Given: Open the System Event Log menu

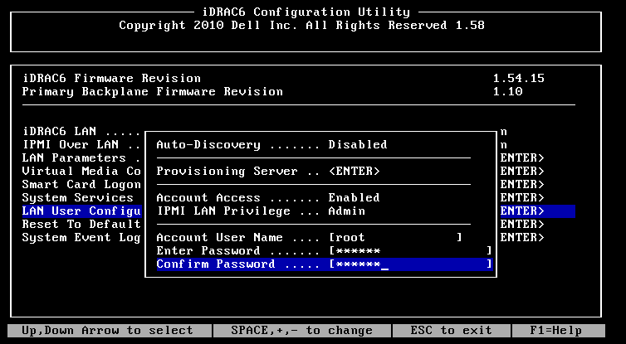Looking at the screenshot, I should (81, 237).
